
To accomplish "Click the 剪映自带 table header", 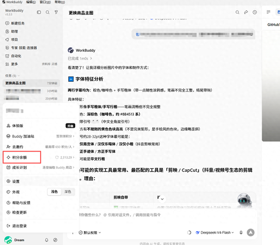I will tap(121, 197).
